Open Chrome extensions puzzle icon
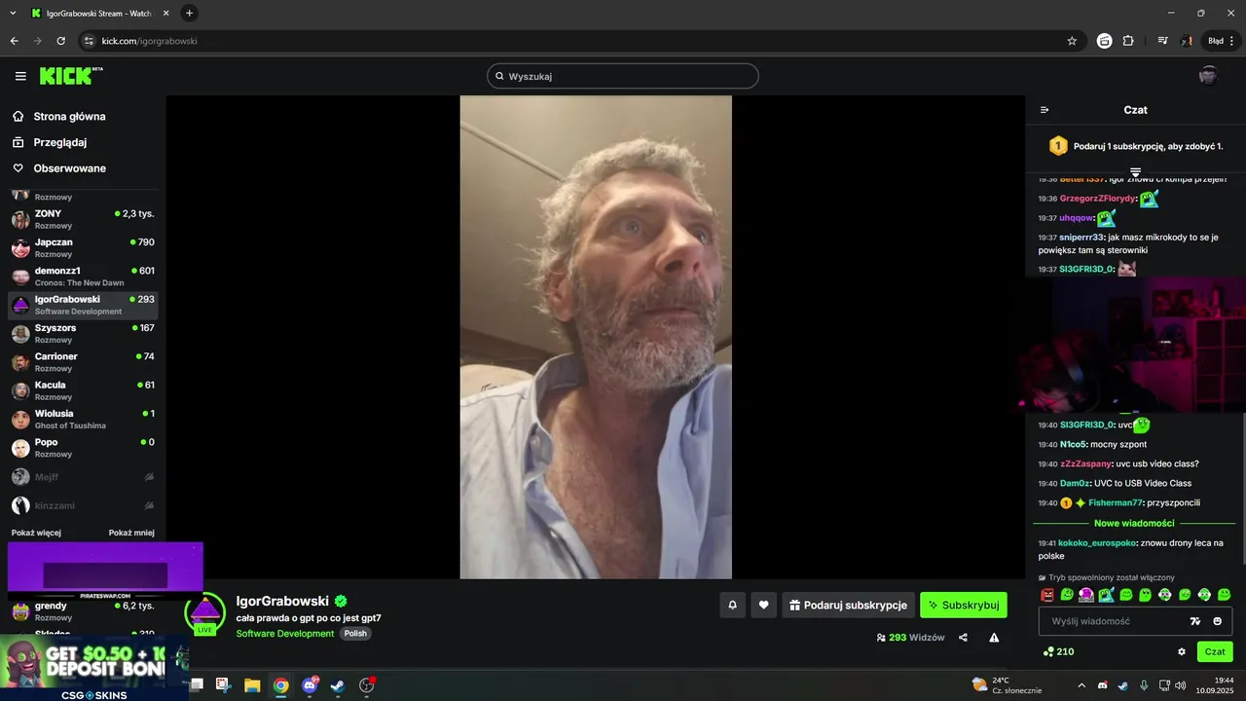 tap(1128, 41)
